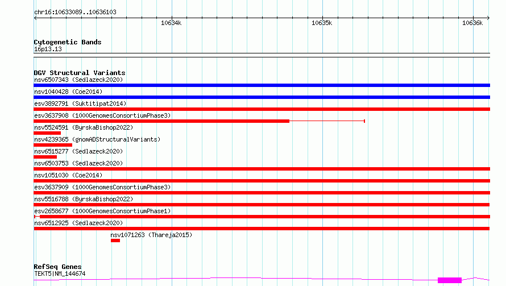The image size is (506, 286).
Task: Click the 10636k ruler tick label
Action: pyautogui.click(x=472, y=23)
